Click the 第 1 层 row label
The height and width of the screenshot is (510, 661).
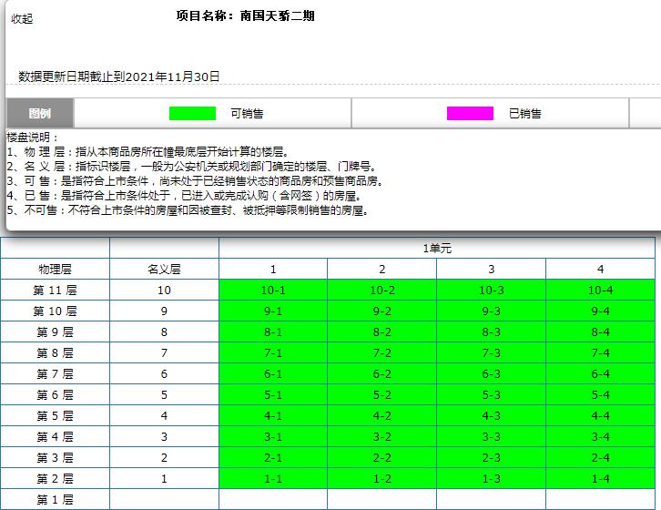pos(55,499)
